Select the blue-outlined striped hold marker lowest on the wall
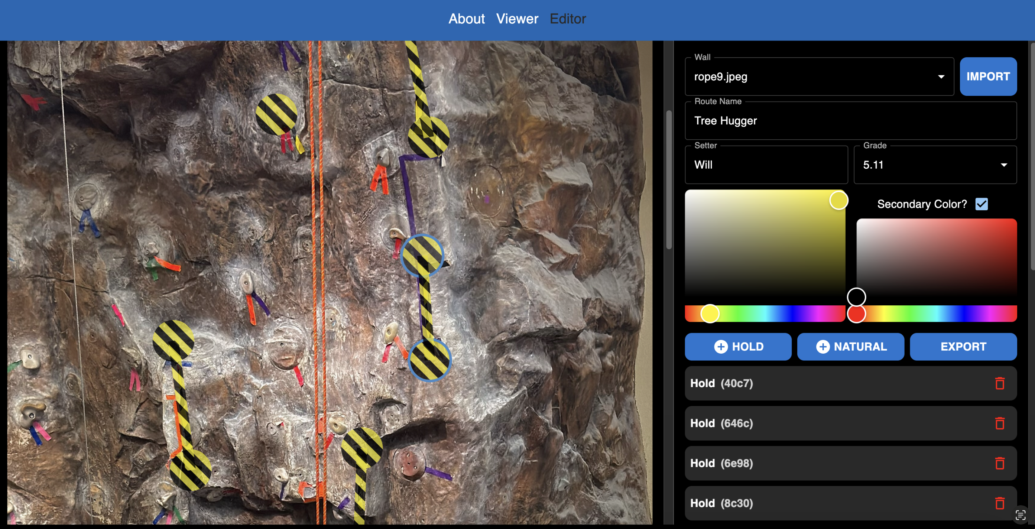The image size is (1035, 529). click(429, 360)
